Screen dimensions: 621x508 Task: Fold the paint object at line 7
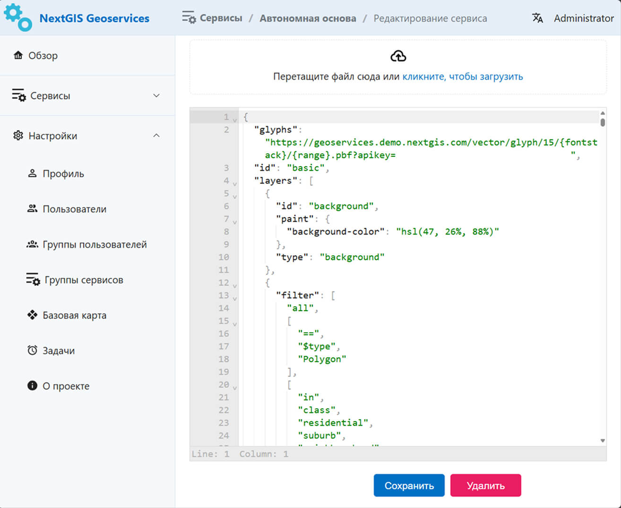[x=235, y=222]
